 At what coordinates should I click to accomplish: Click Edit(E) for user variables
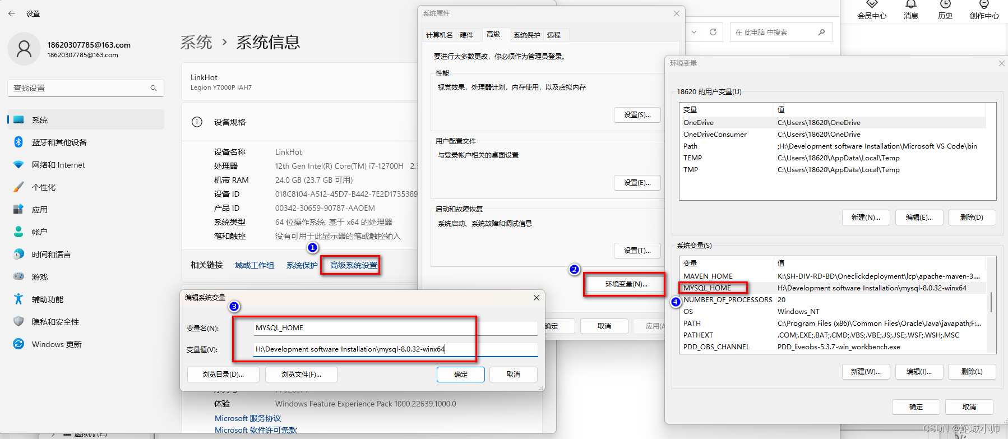click(919, 218)
